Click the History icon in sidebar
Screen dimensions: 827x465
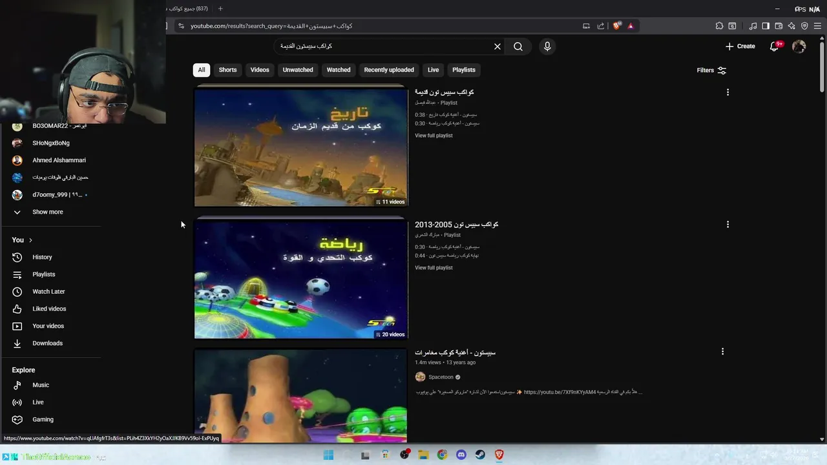[x=17, y=257]
